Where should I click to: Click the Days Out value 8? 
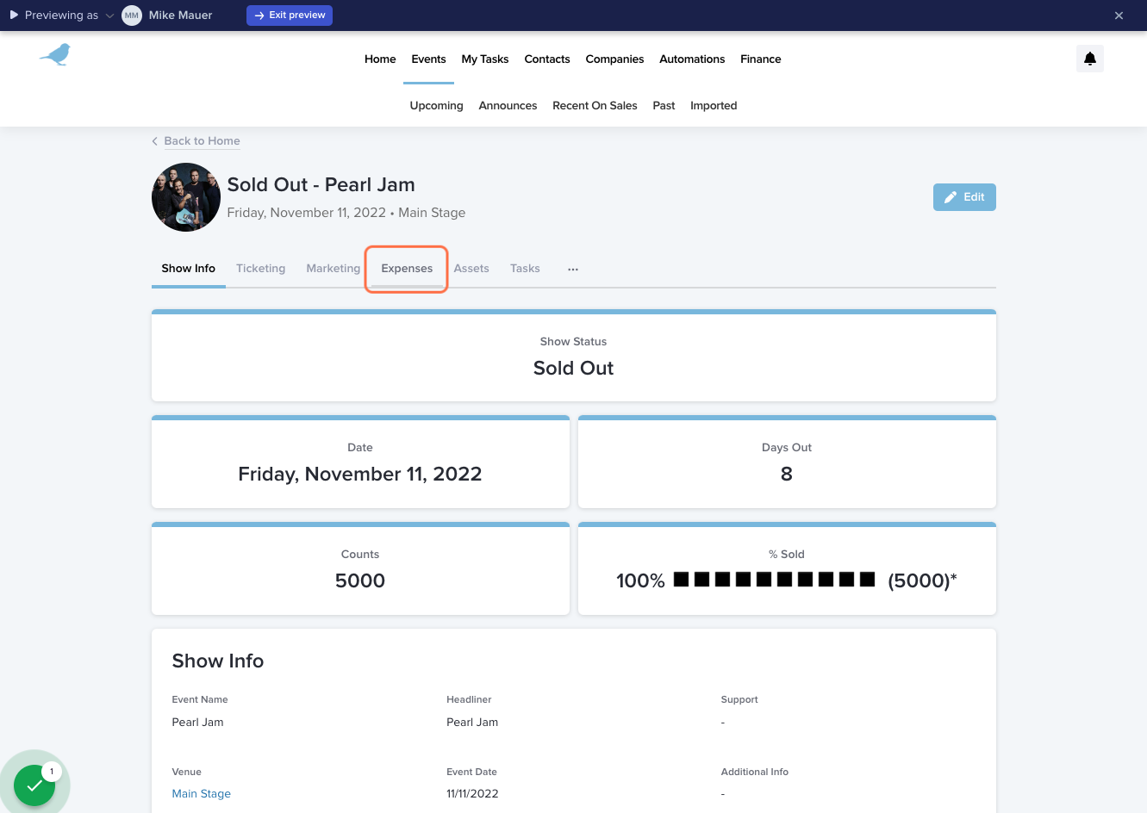coord(787,474)
